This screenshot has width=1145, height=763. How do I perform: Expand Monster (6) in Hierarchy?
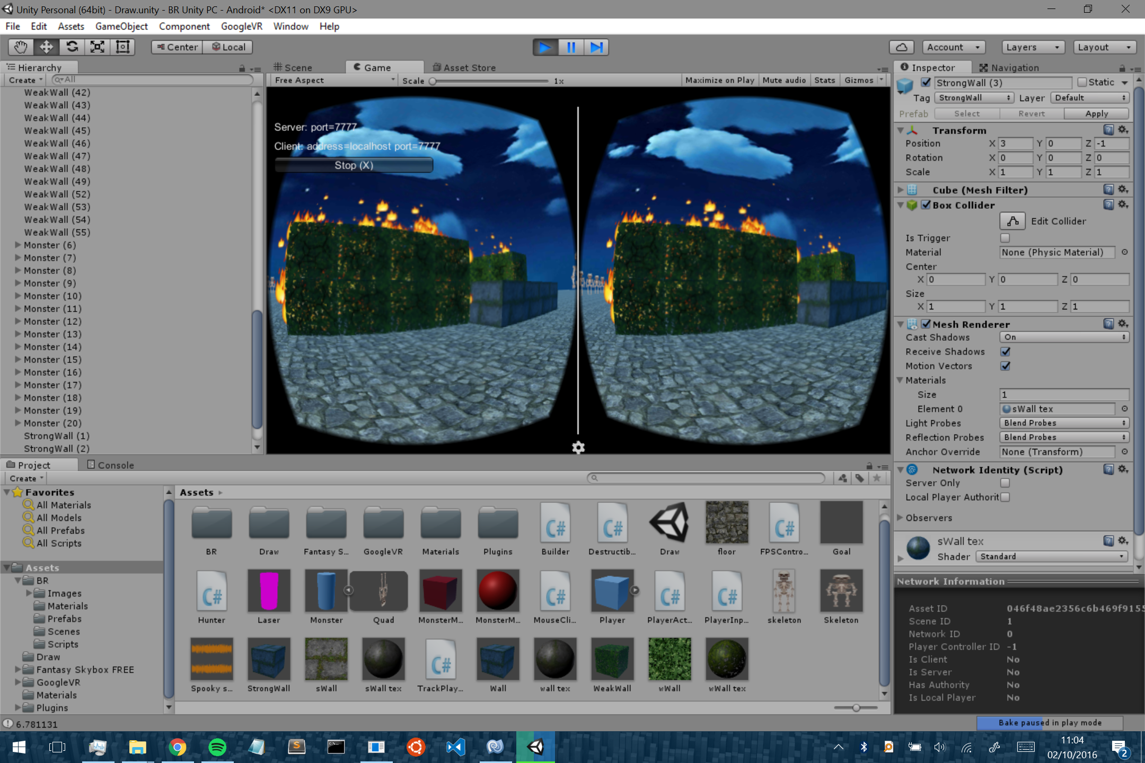point(18,245)
